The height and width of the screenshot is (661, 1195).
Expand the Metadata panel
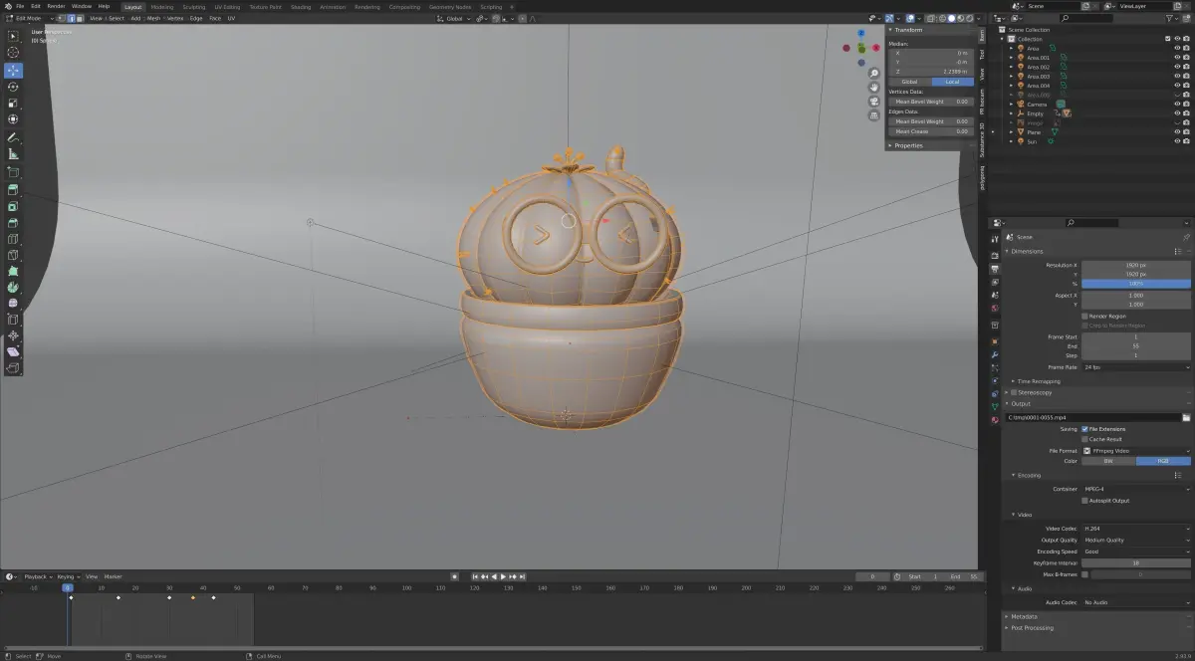pyautogui.click(x=1024, y=616)
